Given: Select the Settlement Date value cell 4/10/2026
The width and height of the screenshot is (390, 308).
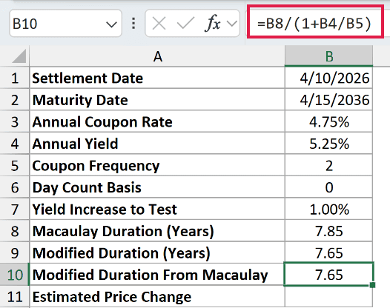Looking at the screenshot, I should click(328, 78).
